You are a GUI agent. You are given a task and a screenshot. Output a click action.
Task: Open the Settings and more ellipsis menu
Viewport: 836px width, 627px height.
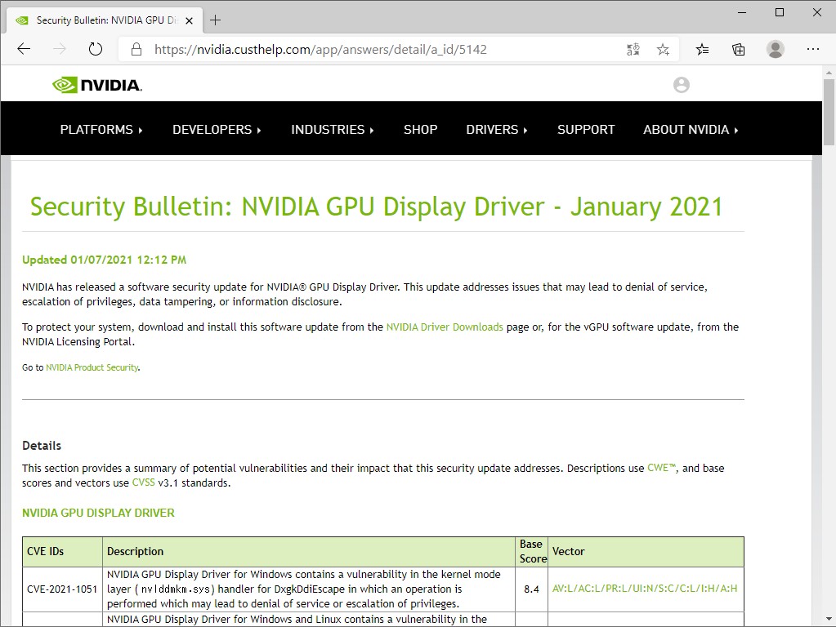[812, 49]
